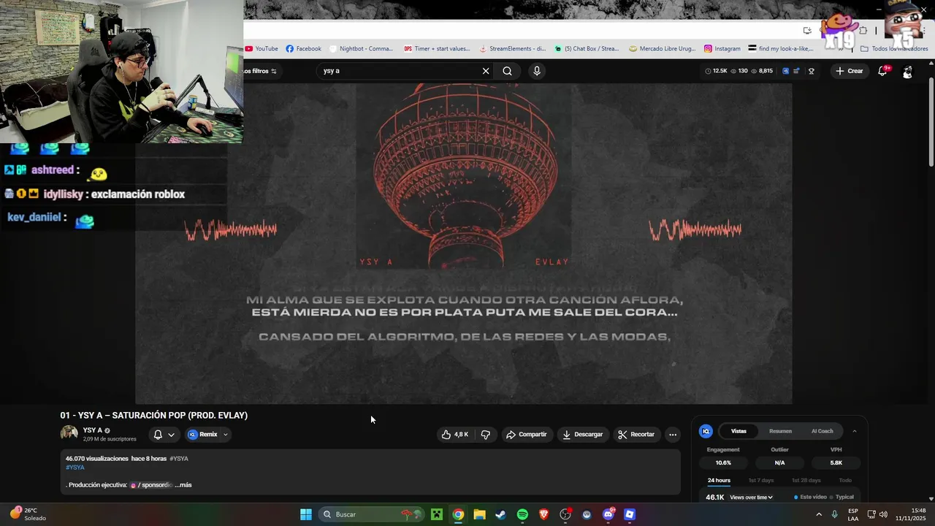The height and width of the screenshot is (526, 935).
Task: Open Steam from the taskbar
Action: [501, 514]
